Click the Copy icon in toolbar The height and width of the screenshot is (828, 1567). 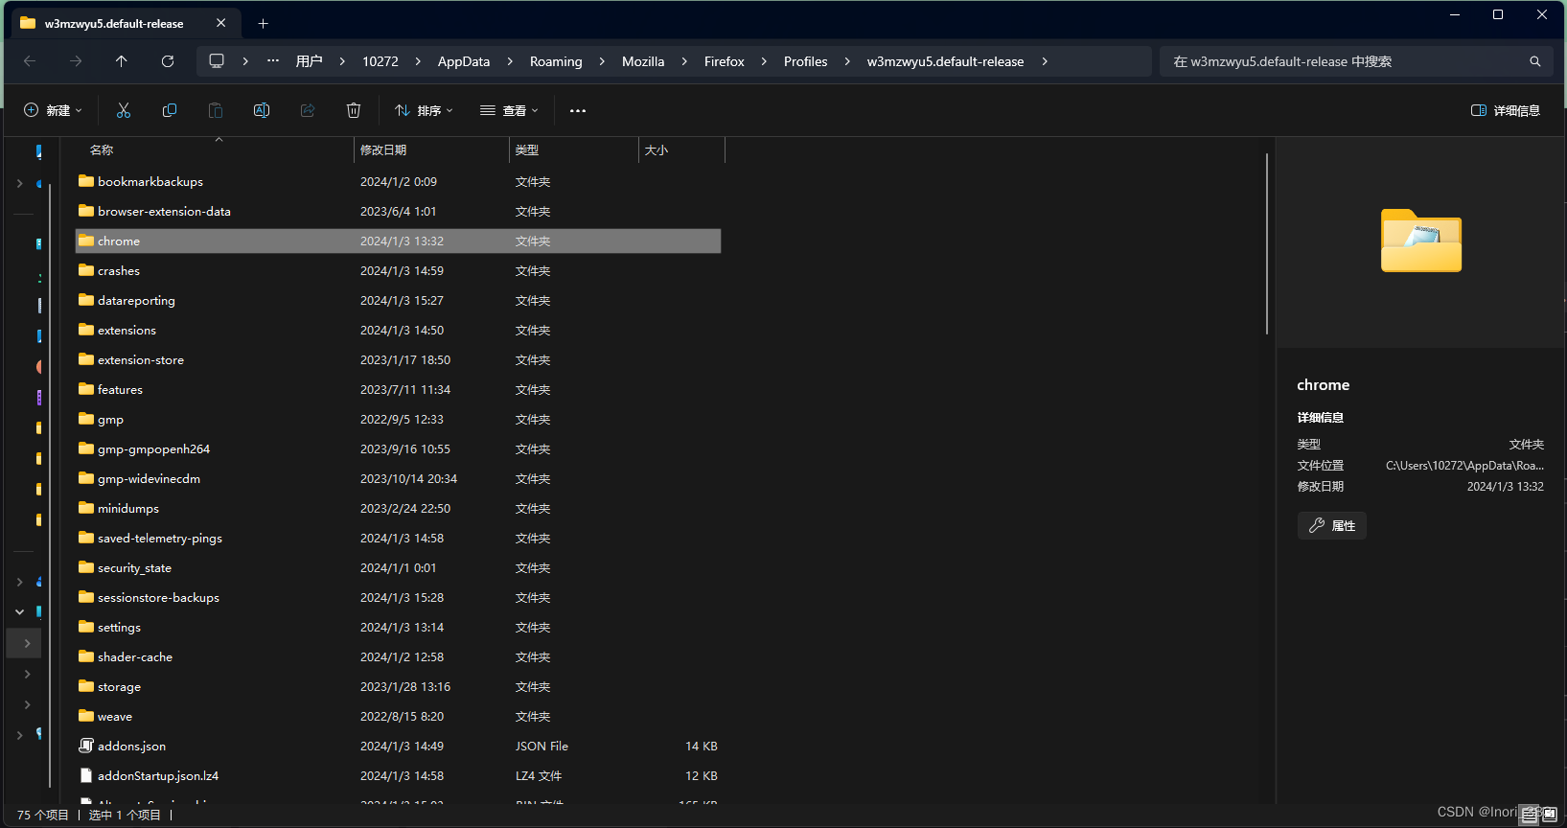click(x=170, y=110)
